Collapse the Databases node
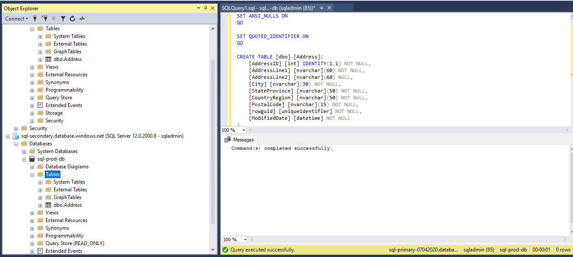Viewport: 573px width, 257px height. (16, 144)
